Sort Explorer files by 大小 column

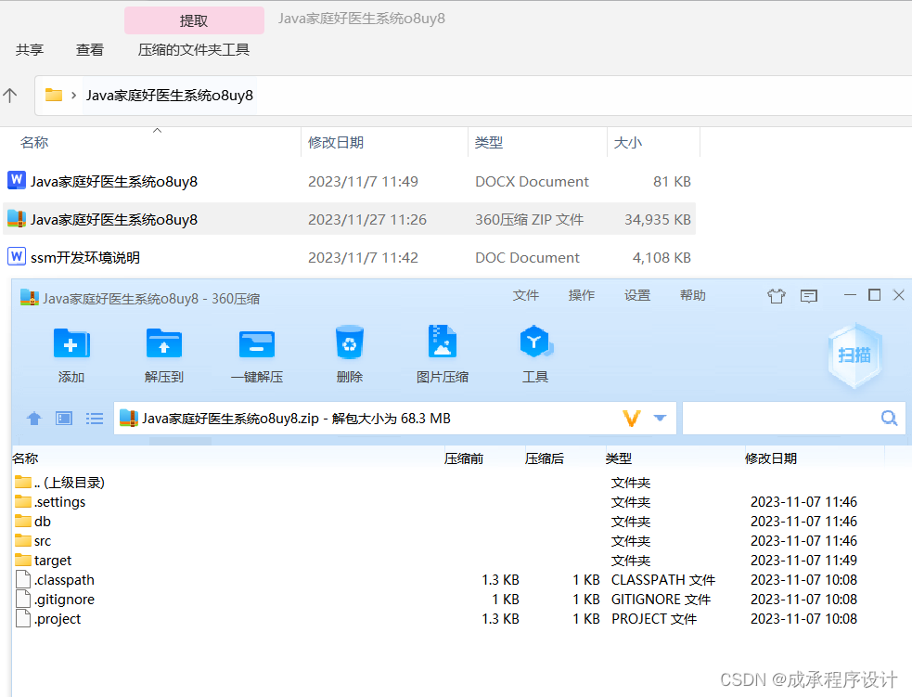tap(628, 143)
